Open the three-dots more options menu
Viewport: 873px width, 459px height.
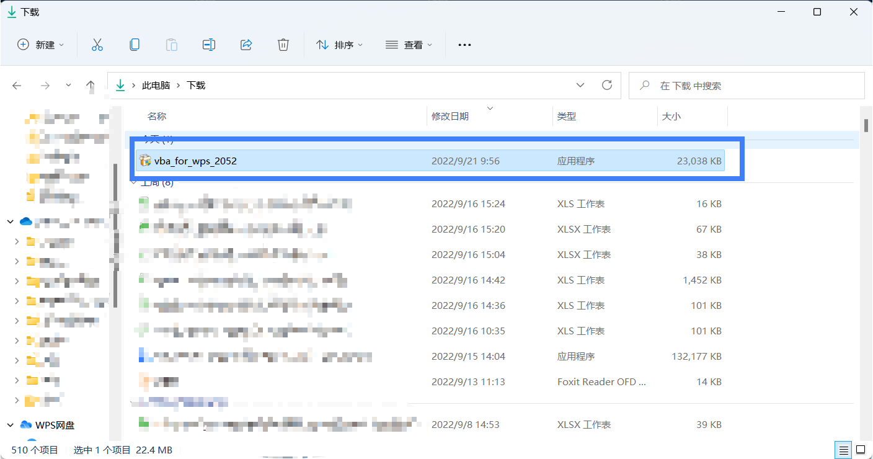(x=464, y=45)
